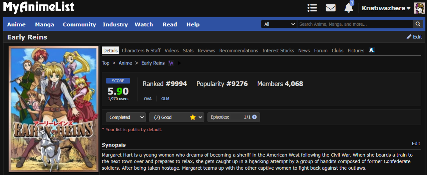The image size is (427, 175).
Task: Click the 5.90 score value
Action: tap(118, 91)
